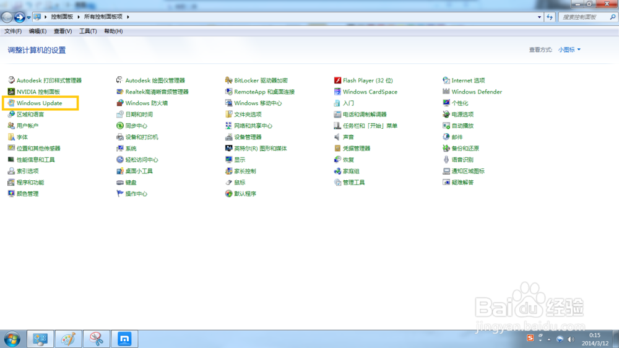Open the 帮助(H) menu

113,31
